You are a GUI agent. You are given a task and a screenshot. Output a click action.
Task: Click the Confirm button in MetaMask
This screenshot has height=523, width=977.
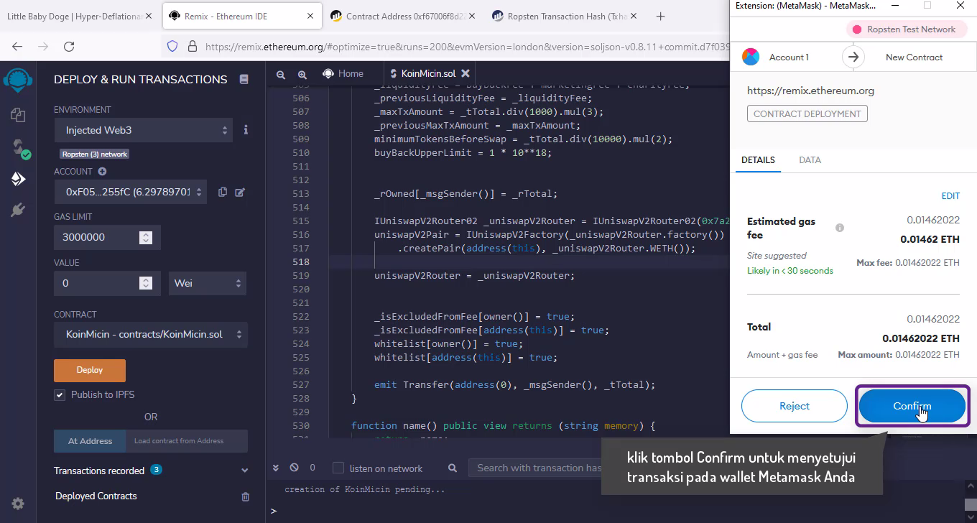tap(912, 407)
